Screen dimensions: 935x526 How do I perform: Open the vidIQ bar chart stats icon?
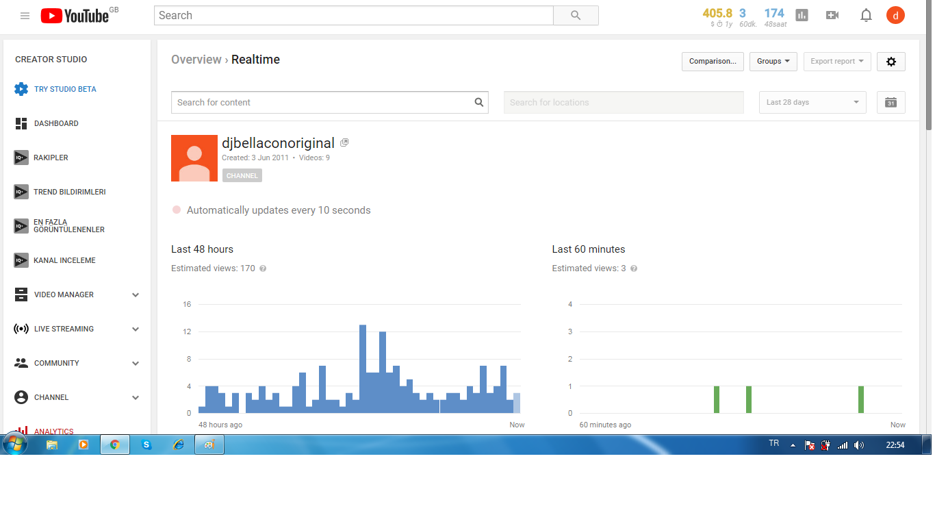(x=802, y=15)
